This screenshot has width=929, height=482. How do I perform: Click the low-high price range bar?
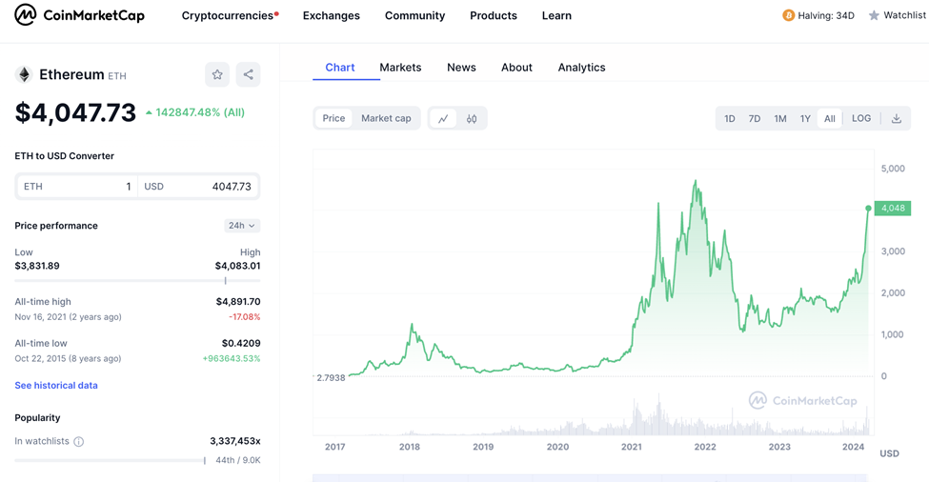click(x=137, y=281)
